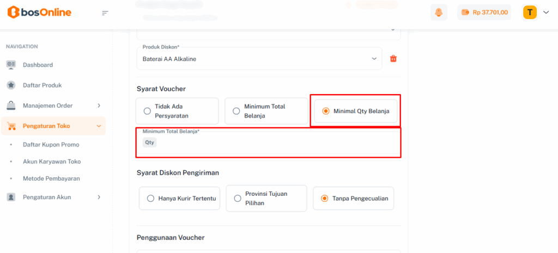The height and width of the screenshot is (253, 558).
Task: Expand the Manajemen Order submenu
Action: coord(99,106)
